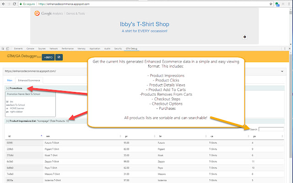
Task: Open the Enhanced Ecommerce tab
Action: pyautogui.click(x=29, y=80)
